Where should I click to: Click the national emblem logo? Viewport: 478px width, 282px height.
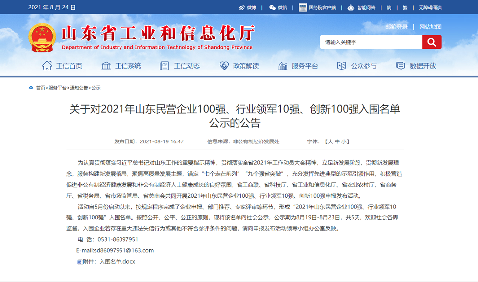42,38
